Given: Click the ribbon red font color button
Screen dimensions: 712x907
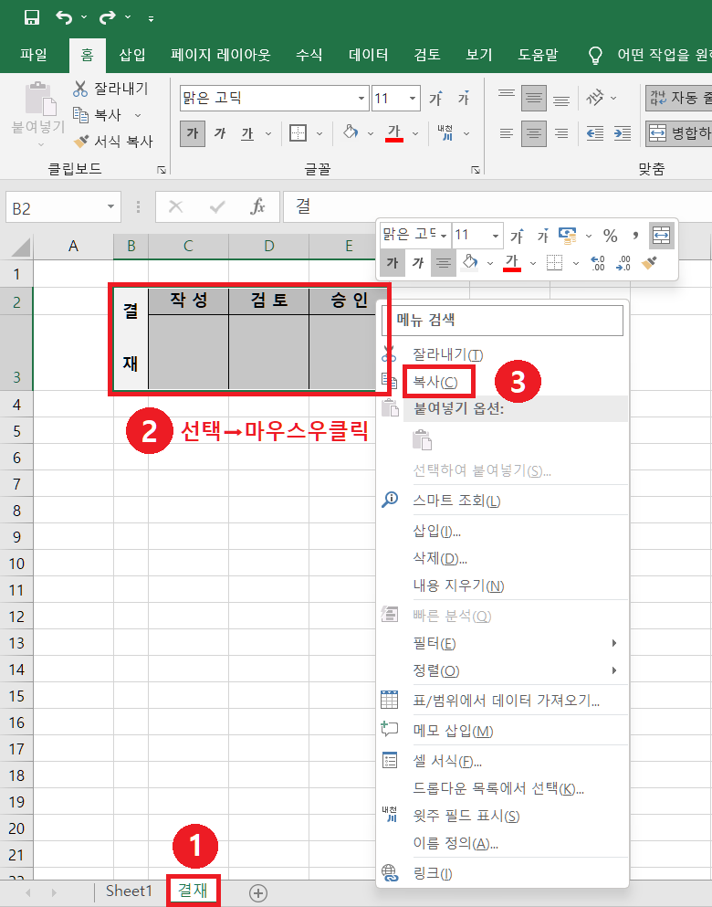Looking at the screenshot, I should pos(394,133).
